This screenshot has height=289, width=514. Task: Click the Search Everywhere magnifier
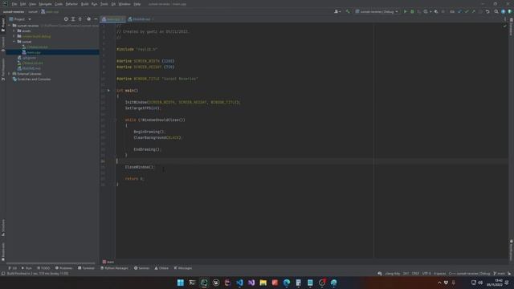coord(496,11)
